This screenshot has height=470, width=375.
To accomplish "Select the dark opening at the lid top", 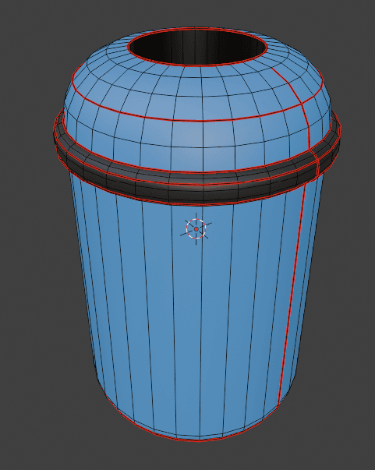I will (198, 48).
